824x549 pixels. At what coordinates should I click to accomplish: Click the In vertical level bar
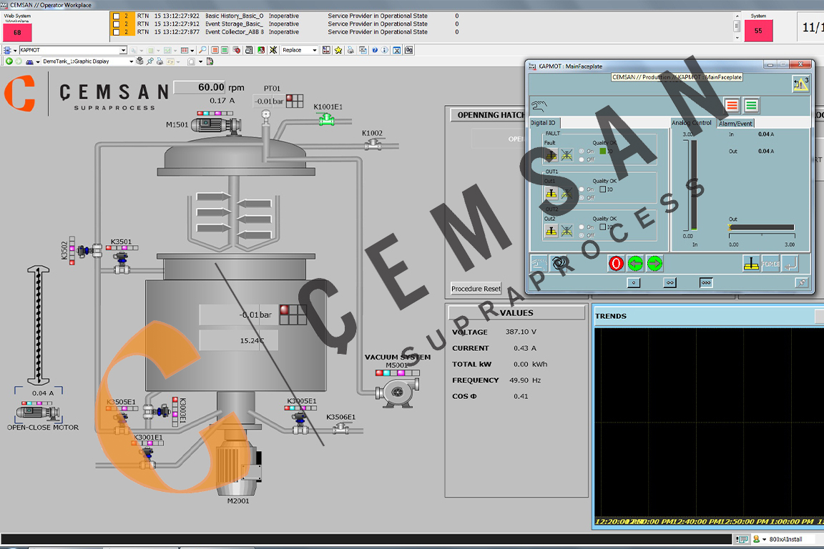[x=694, y=185]
